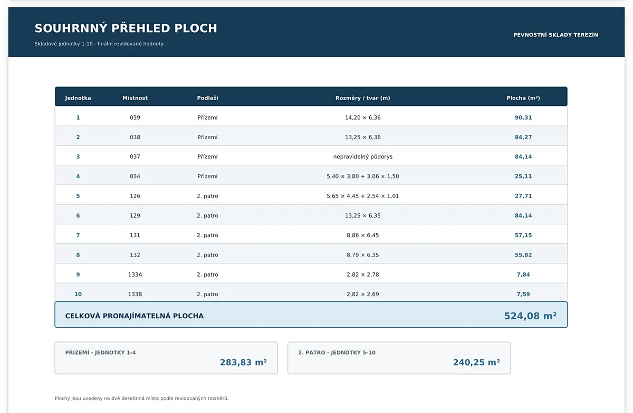The image size is (633, 413).
Task: Click the 'PEVNOSTNÍ SKLADY TEREZÍN' header label
Action: click(x=556, y=35)
